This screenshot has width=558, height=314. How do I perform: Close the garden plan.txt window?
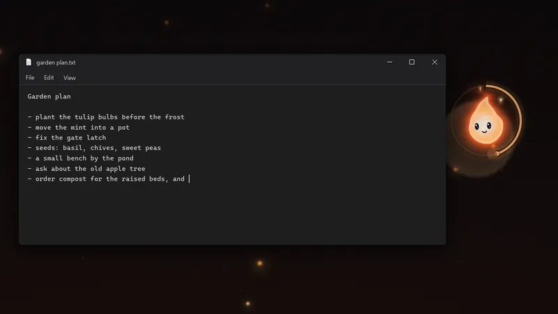tap(435, 62)
